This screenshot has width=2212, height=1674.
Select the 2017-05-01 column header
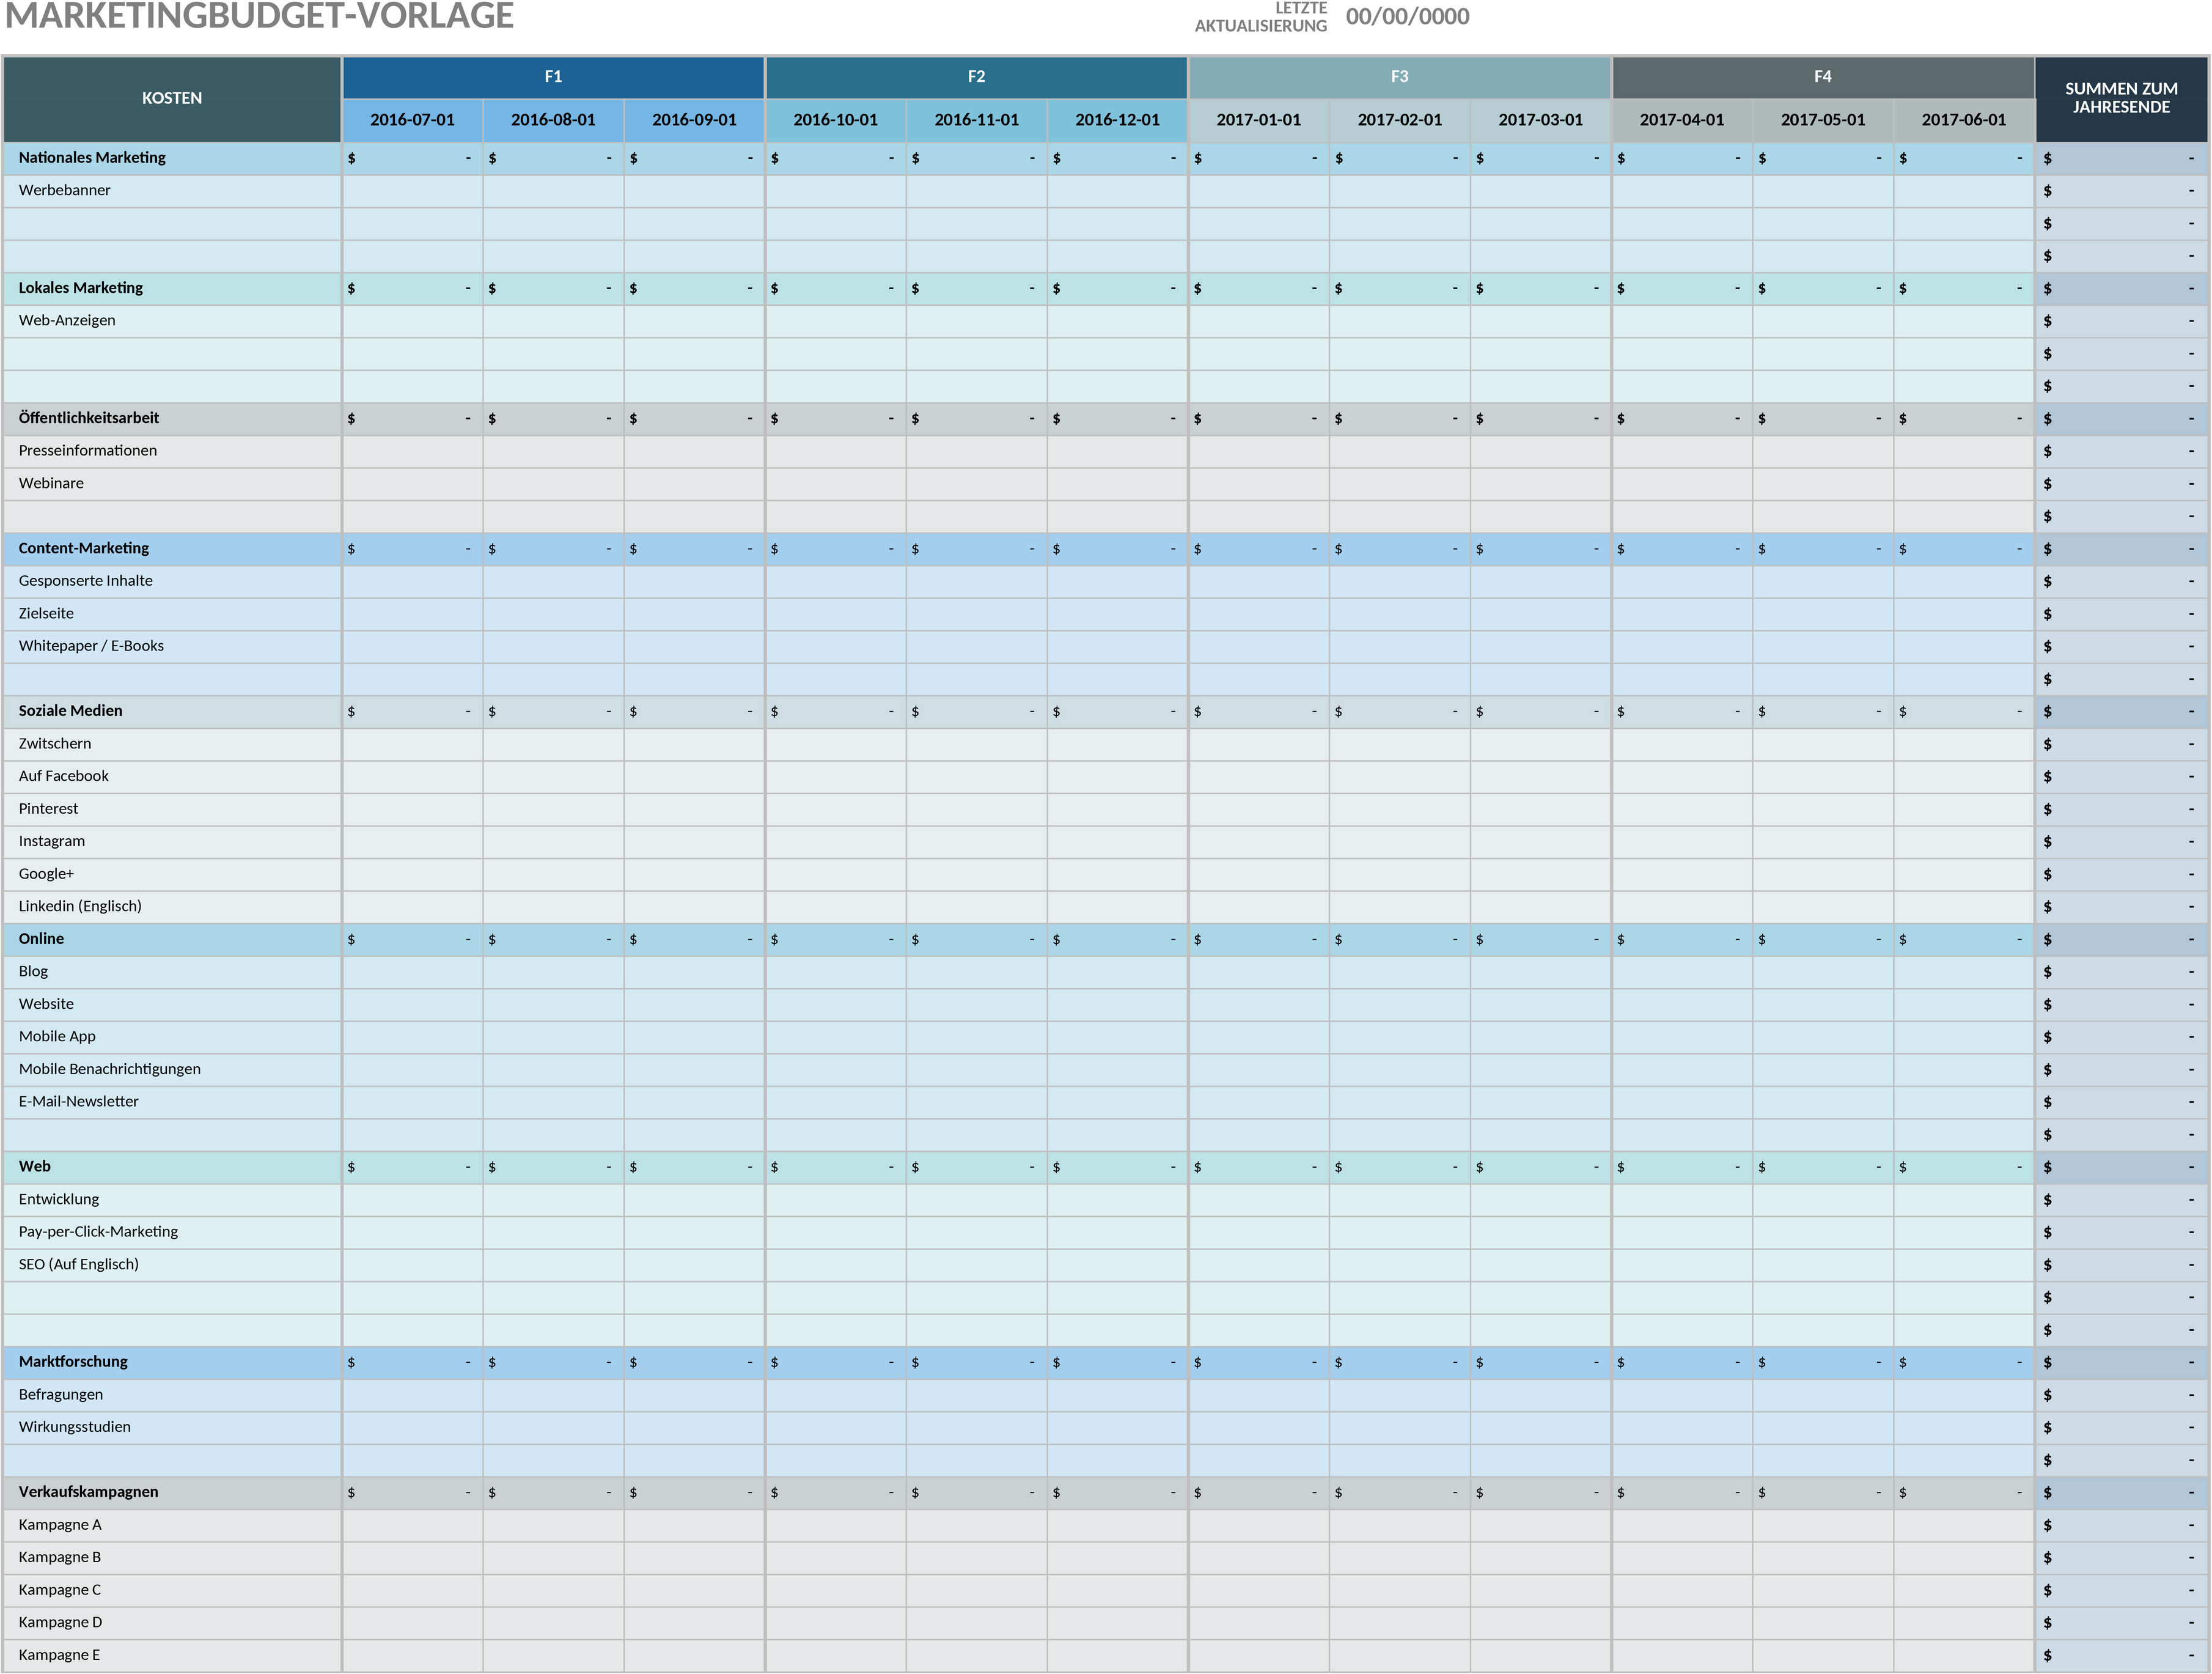1822,120
